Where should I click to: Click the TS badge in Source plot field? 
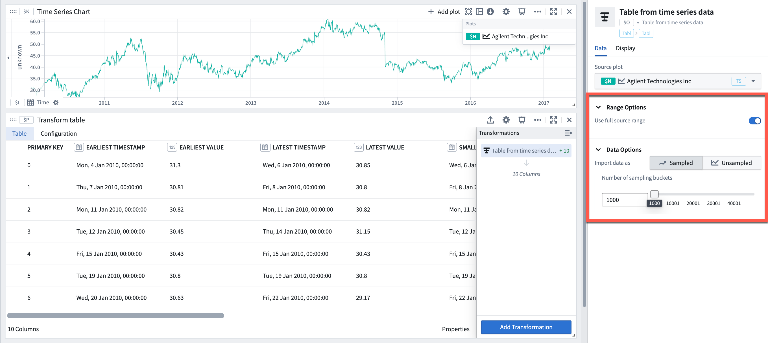[x=738, y=81]
